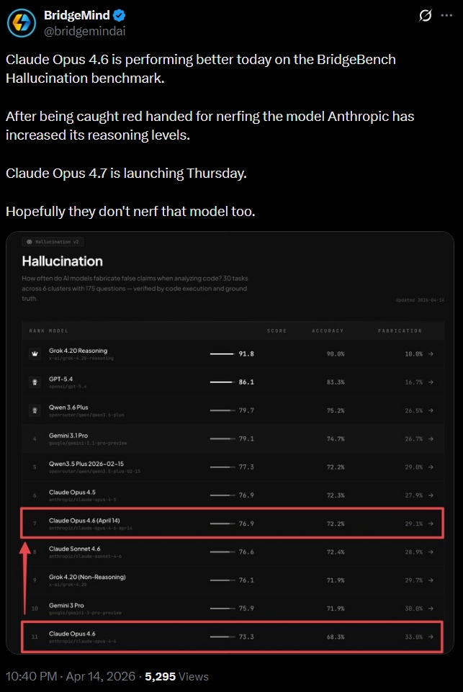Open the Grok icon at top right
Image resolution: width=463 pixels, height=692 pixels.
426,15
